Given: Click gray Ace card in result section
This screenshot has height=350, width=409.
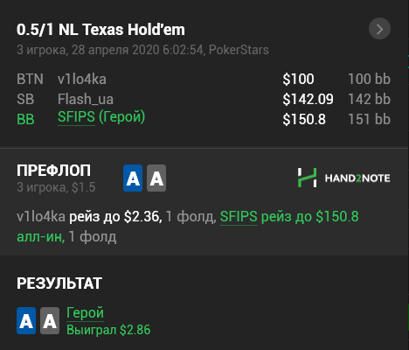Looking at the screenshot, I should [50, 320].
